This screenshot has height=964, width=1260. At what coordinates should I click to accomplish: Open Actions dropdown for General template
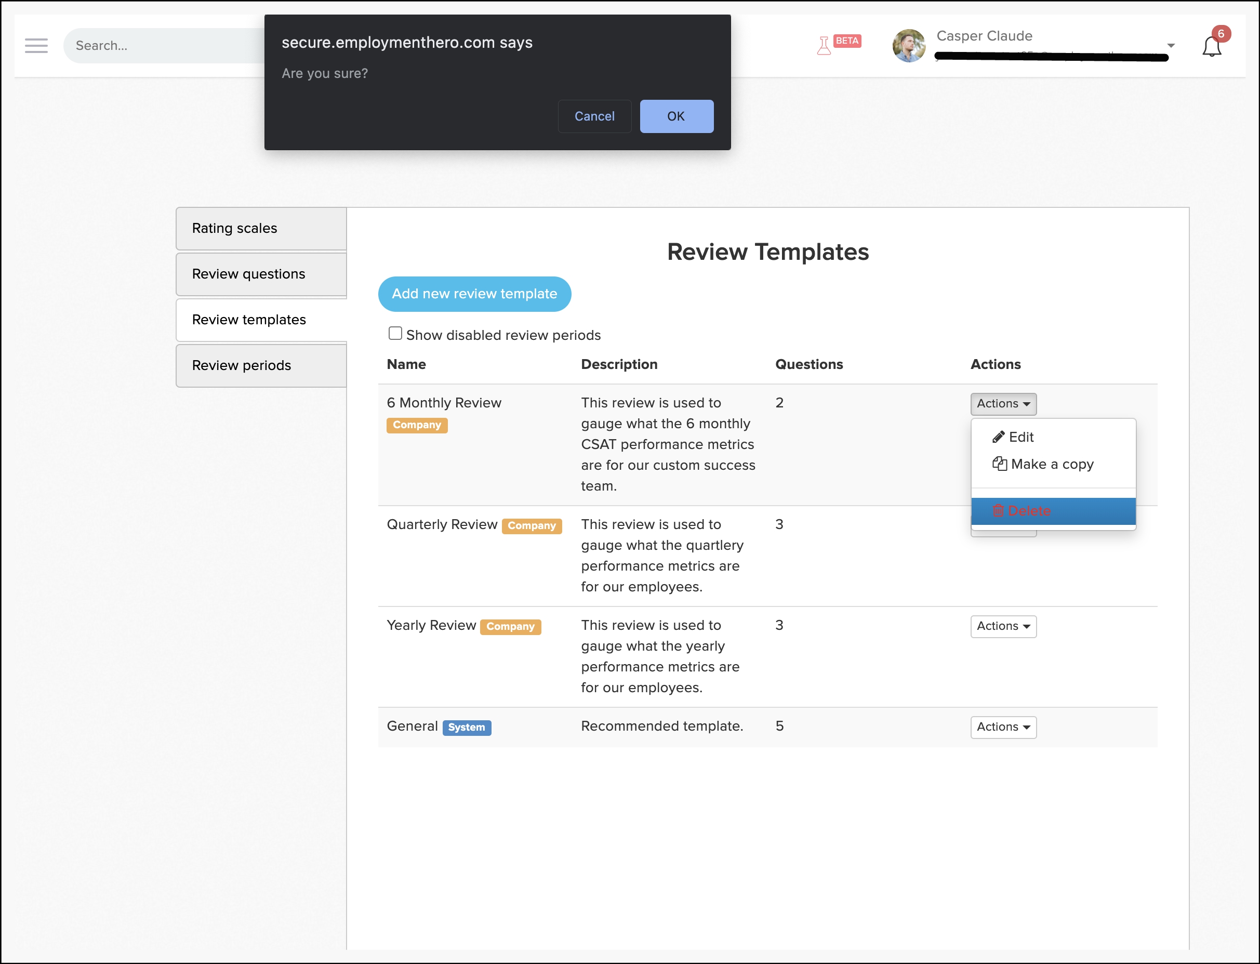1003,727
